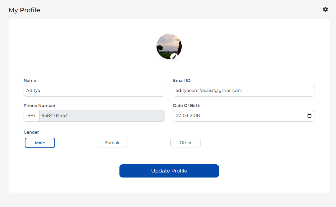Open the calendar picker icon
Image resolution: width=336 pixels, height=207 pixels.
[x=309, y=116]
